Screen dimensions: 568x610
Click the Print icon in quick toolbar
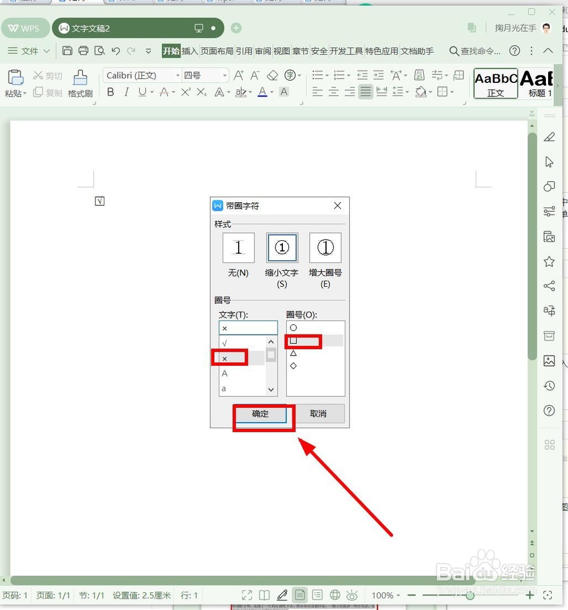coord(83,51)
